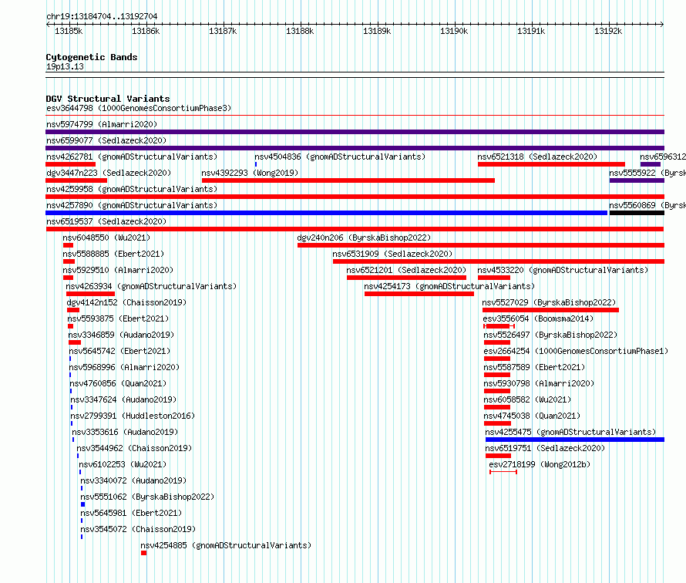Click the nsv4262781 gnomADStructuralVariants label
686x583 pixels.
pos(132,157)
